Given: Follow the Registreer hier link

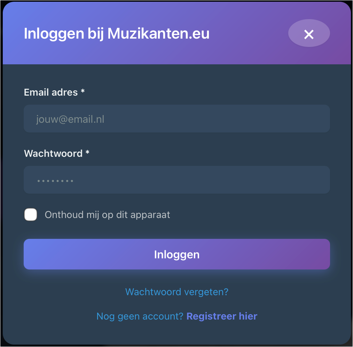Looking at the screenshot, I should coord(222,316).
